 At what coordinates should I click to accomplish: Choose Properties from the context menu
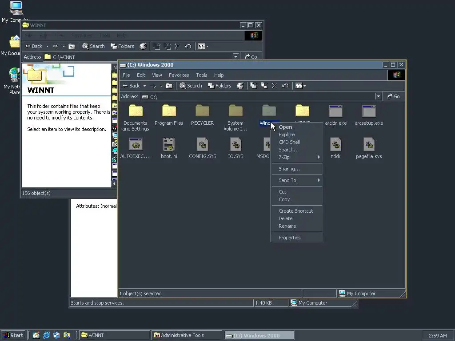(297, 238)
